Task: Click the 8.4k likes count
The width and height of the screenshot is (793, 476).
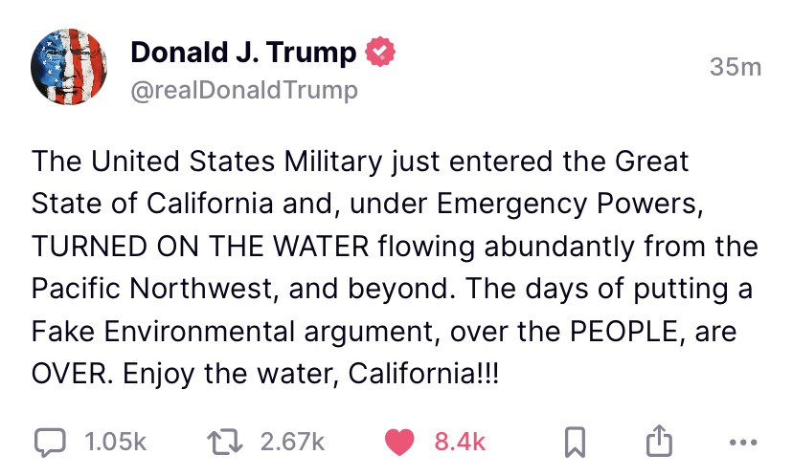Action: pos(460,442)
